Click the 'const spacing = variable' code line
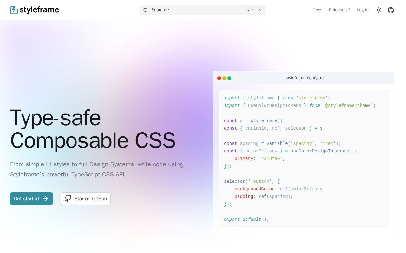The height and width of the screenshot is (253, 406). (x=283, y=144)
